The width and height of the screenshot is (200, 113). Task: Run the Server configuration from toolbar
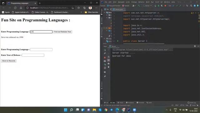point(155,6)
